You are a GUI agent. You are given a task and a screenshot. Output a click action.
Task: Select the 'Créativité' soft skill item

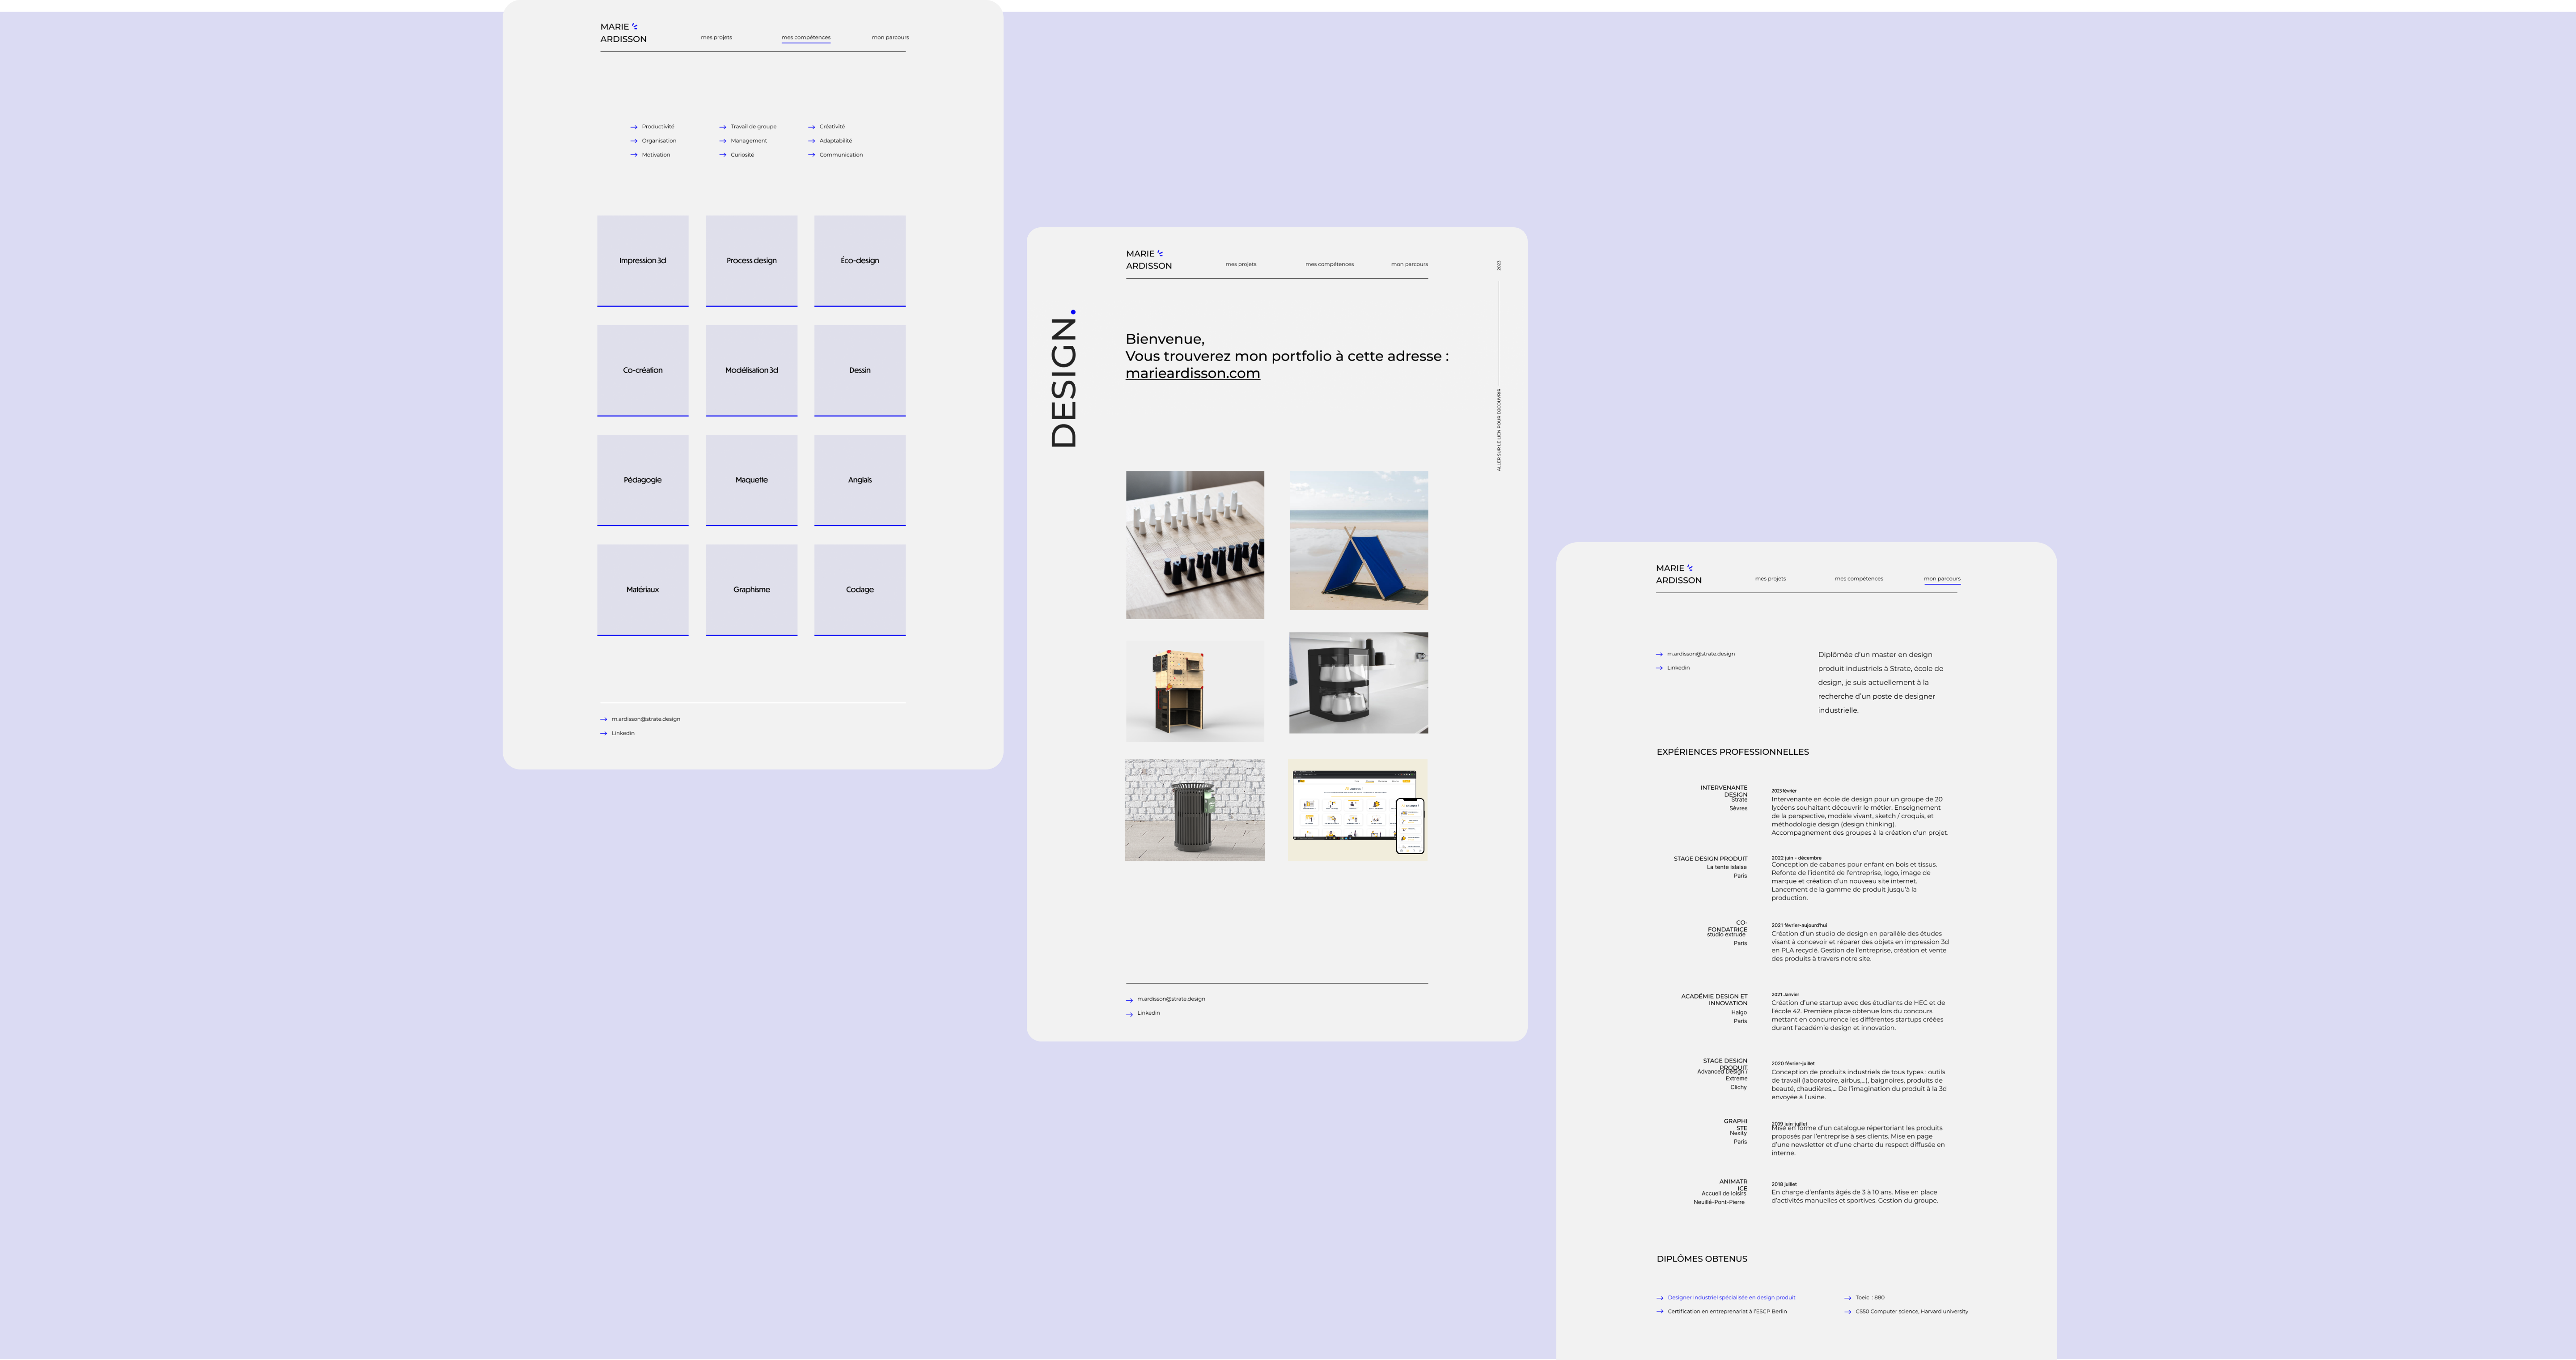click(827, 127)
